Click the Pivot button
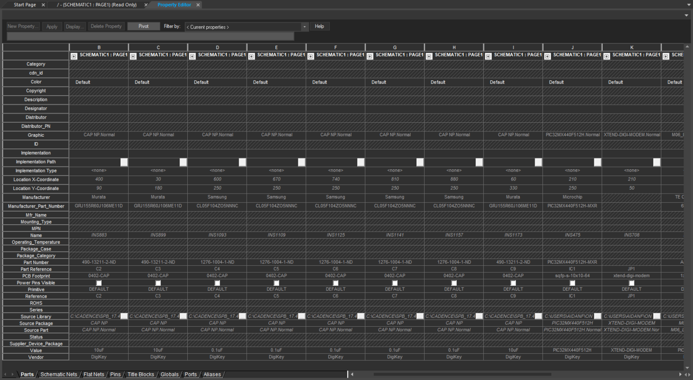Screen dimensions: 693x380 pyautogui.click(x=143, y=26)
